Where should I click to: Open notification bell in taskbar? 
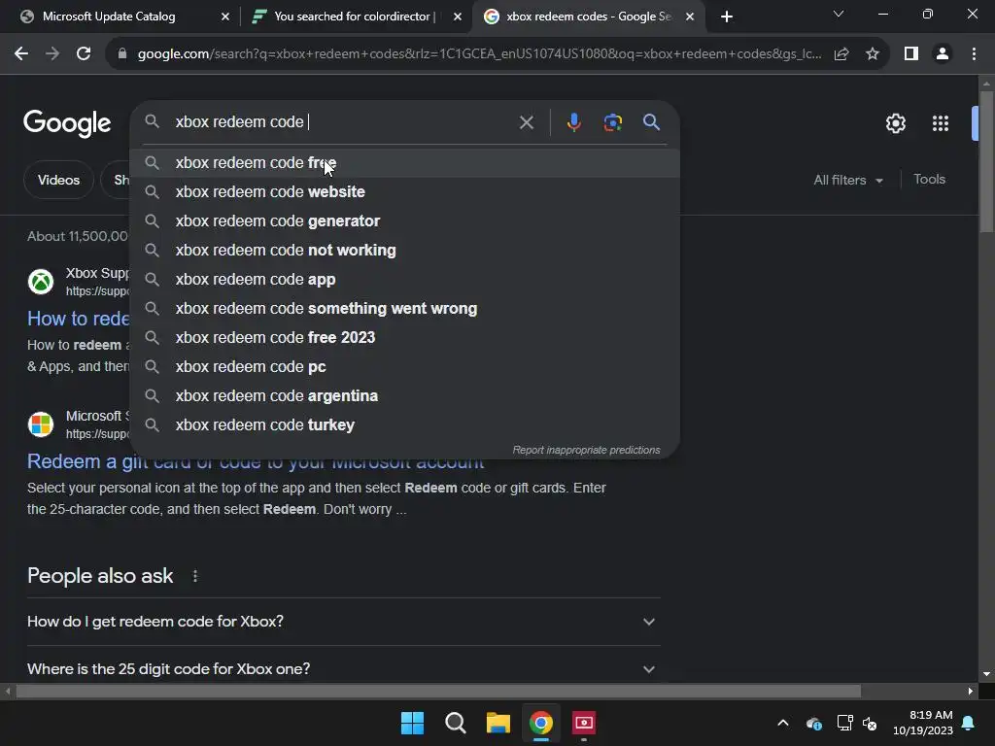coord(969,723)
